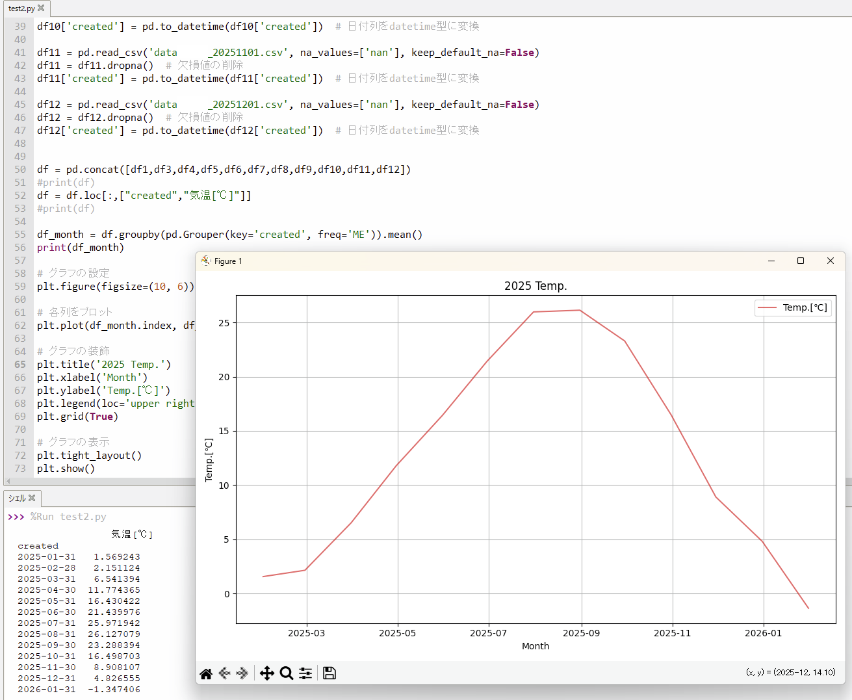
Task: Minimize the Figure 1 window
Action: 771,261
